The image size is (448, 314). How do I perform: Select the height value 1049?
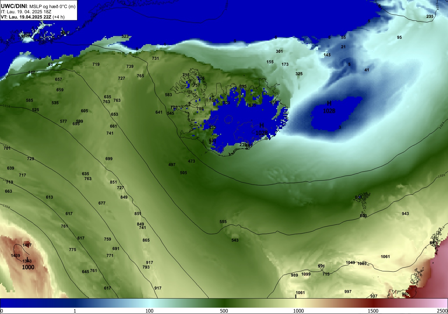tap(350, 263)
